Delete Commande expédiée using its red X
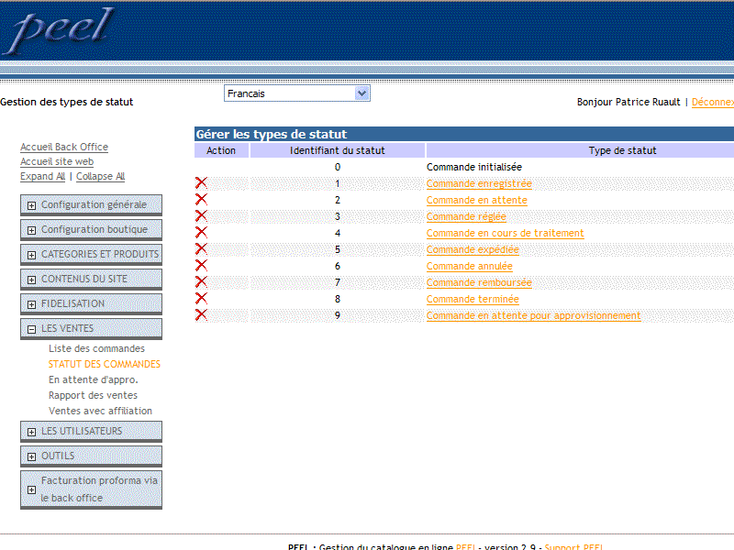 click(x=201, y=248)
